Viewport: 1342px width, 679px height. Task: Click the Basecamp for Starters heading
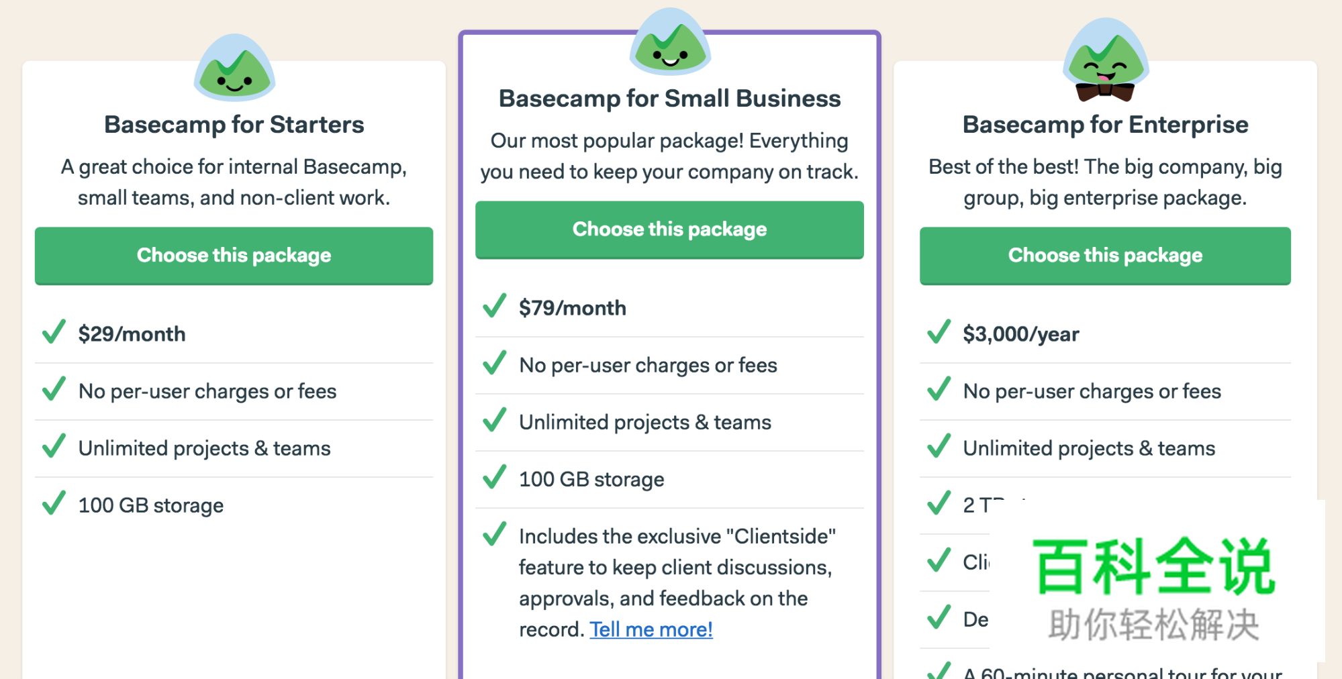[234, 125]
